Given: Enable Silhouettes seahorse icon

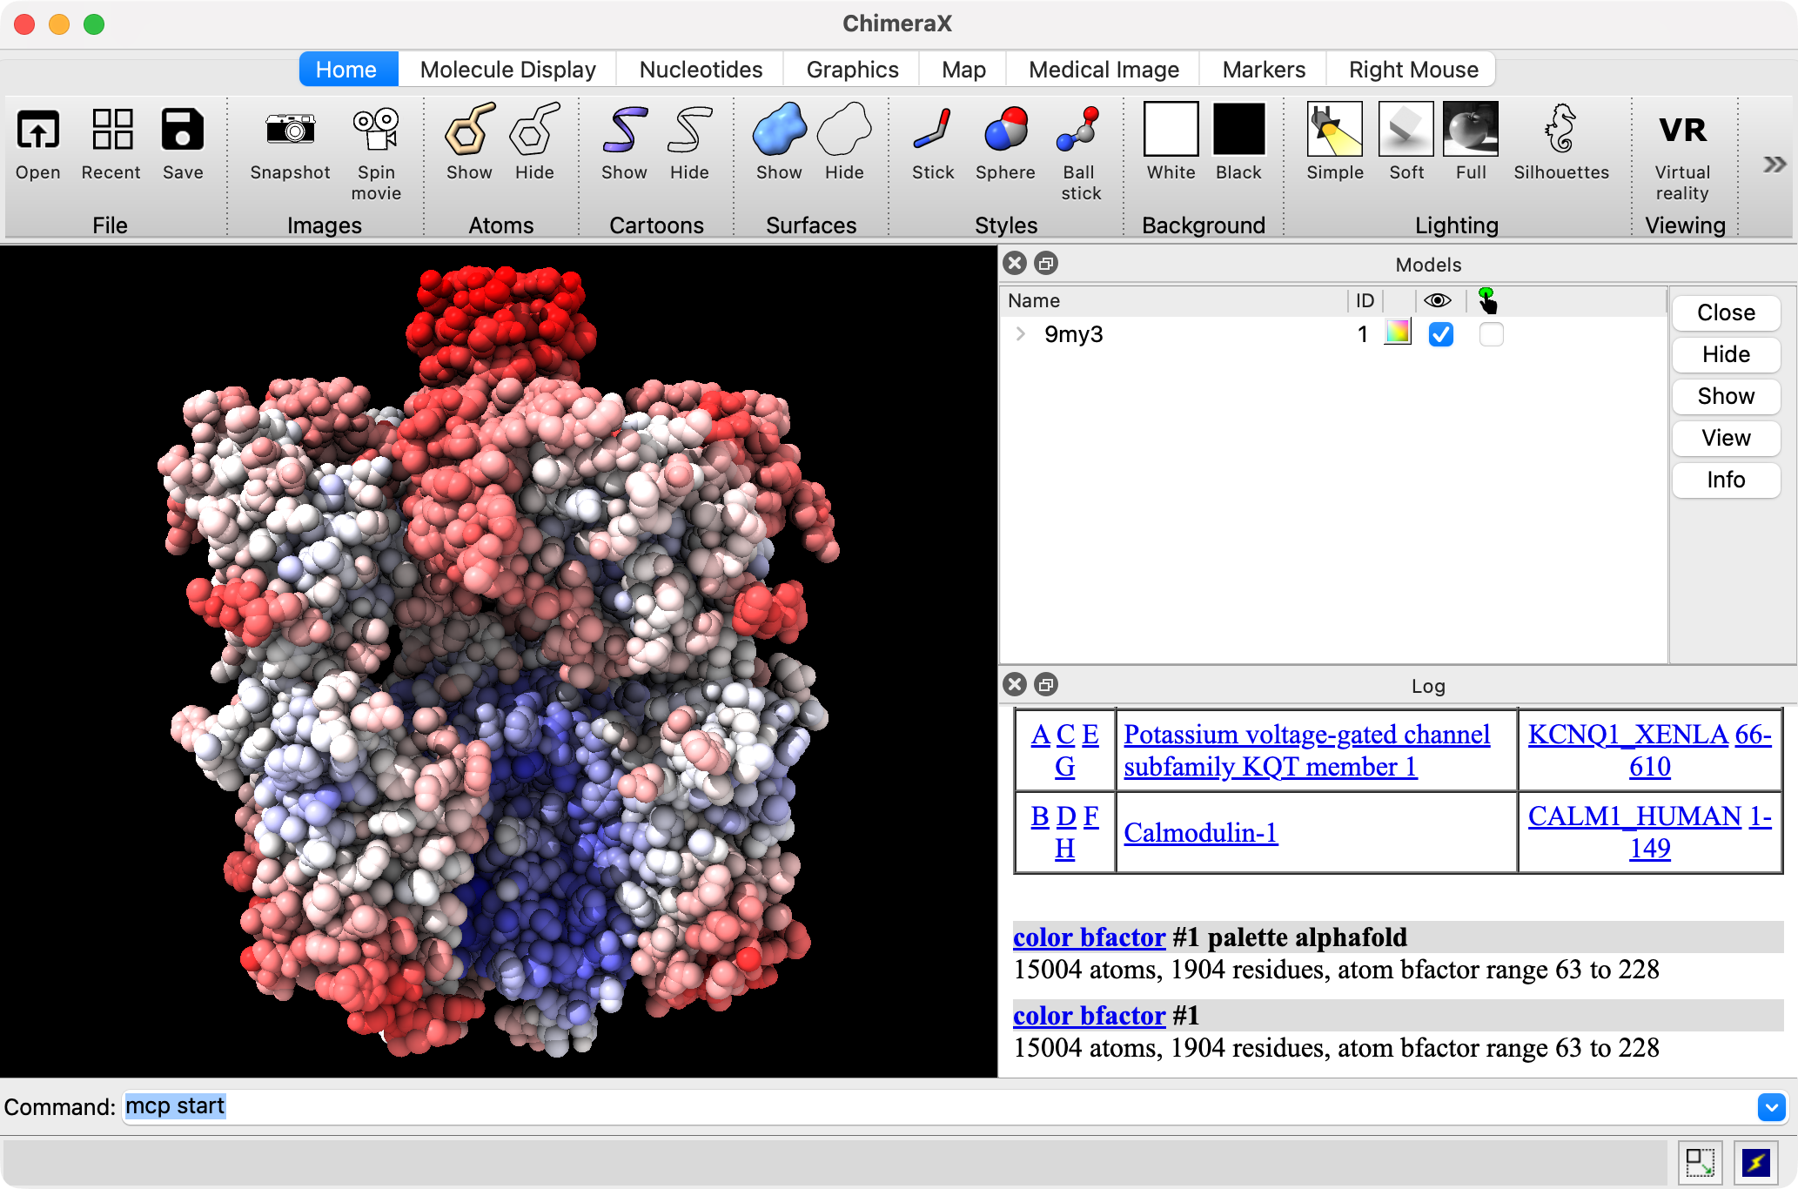Looking at the screenshot, I should (x=1560, y=131).
